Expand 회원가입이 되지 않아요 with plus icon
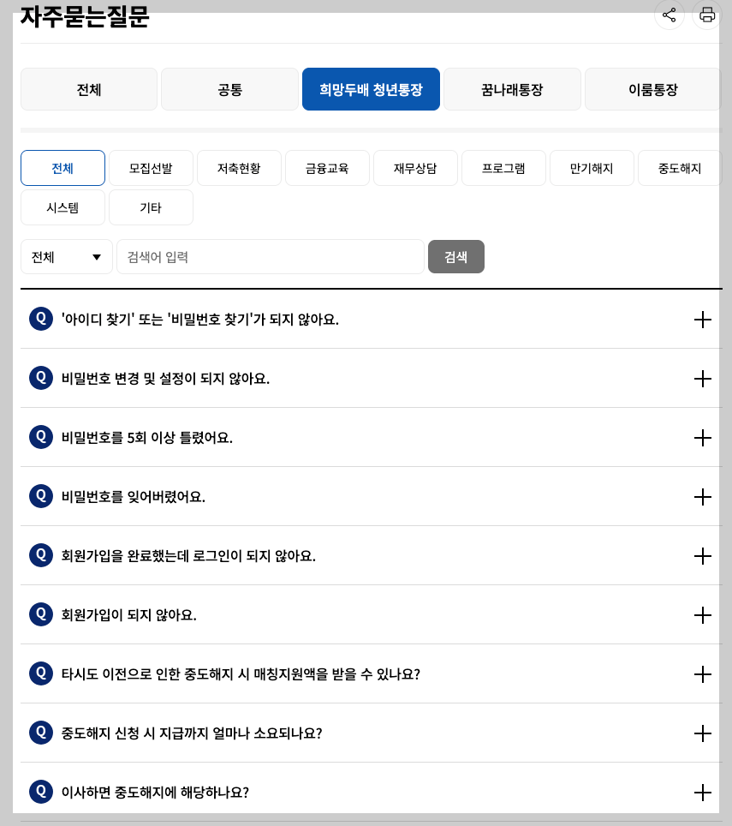This screenshot has height=826, width=732. 703,614
